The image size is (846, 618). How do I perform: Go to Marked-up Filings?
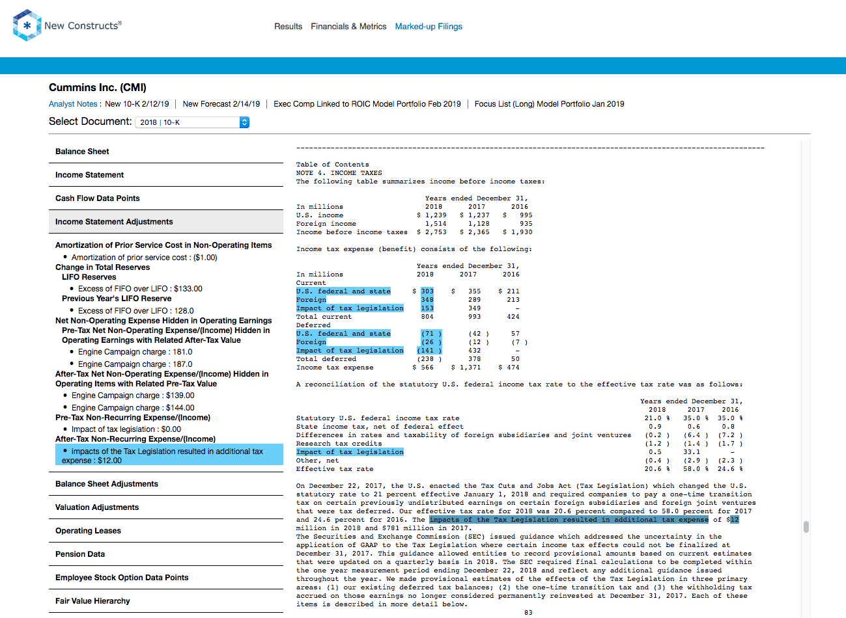point(429,27)
